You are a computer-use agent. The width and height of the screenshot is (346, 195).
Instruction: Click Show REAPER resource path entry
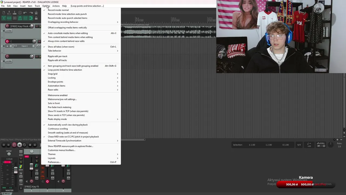[81, 146]
